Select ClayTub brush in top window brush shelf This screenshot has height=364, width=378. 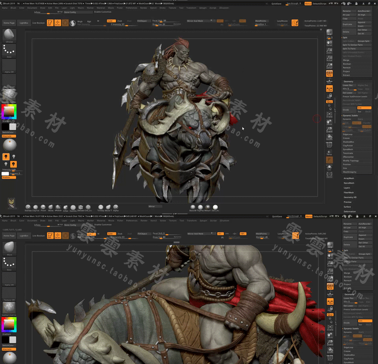[x=35, y=207]
